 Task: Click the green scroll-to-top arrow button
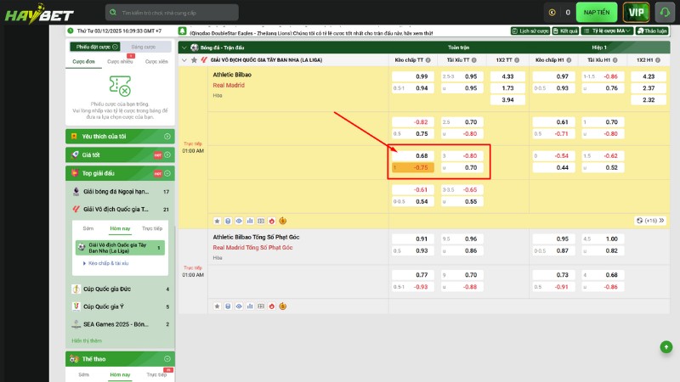[667, 346]
